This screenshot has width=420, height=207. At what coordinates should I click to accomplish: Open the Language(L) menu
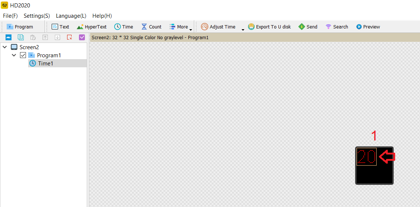(71, 16)
